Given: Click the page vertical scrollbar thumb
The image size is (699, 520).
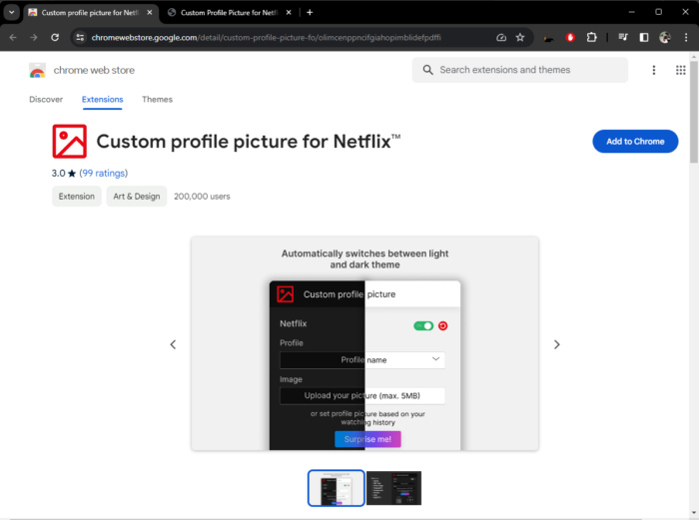Looking at the screenshot, I should 694,112.
